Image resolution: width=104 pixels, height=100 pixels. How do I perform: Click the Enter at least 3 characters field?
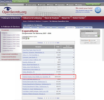pos(89,36)
